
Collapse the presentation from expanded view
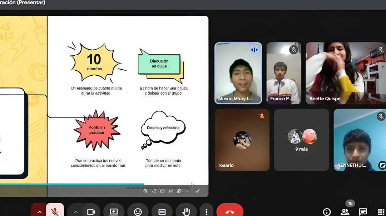(x=198, y=191)
